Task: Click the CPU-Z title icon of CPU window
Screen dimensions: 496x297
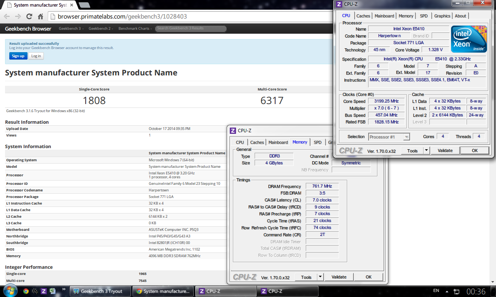Action: [339, 4]
